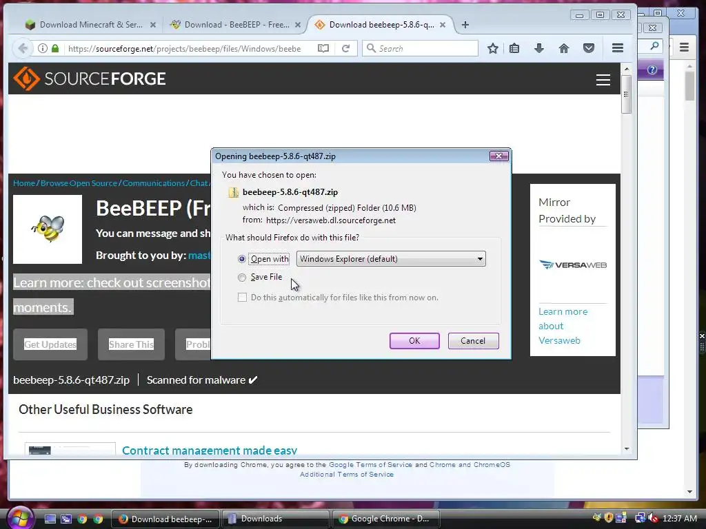Click the security shield tray icon
Screen dimensions: 706x529
(x=608, y=518)
